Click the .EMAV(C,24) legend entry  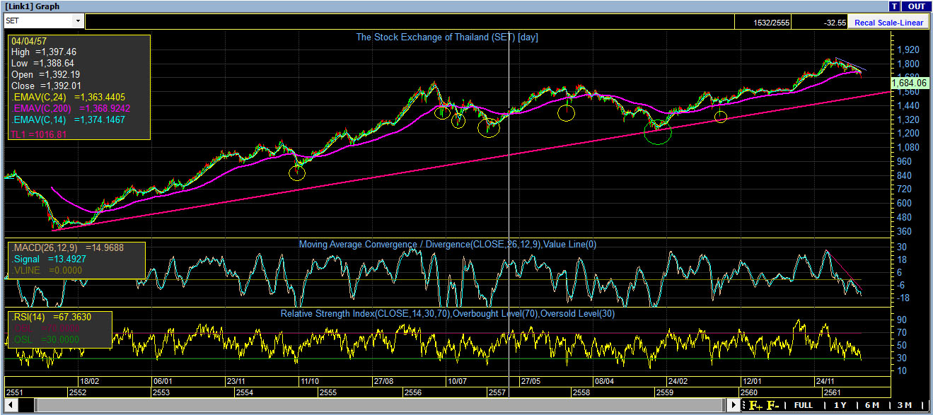(67, 97)
